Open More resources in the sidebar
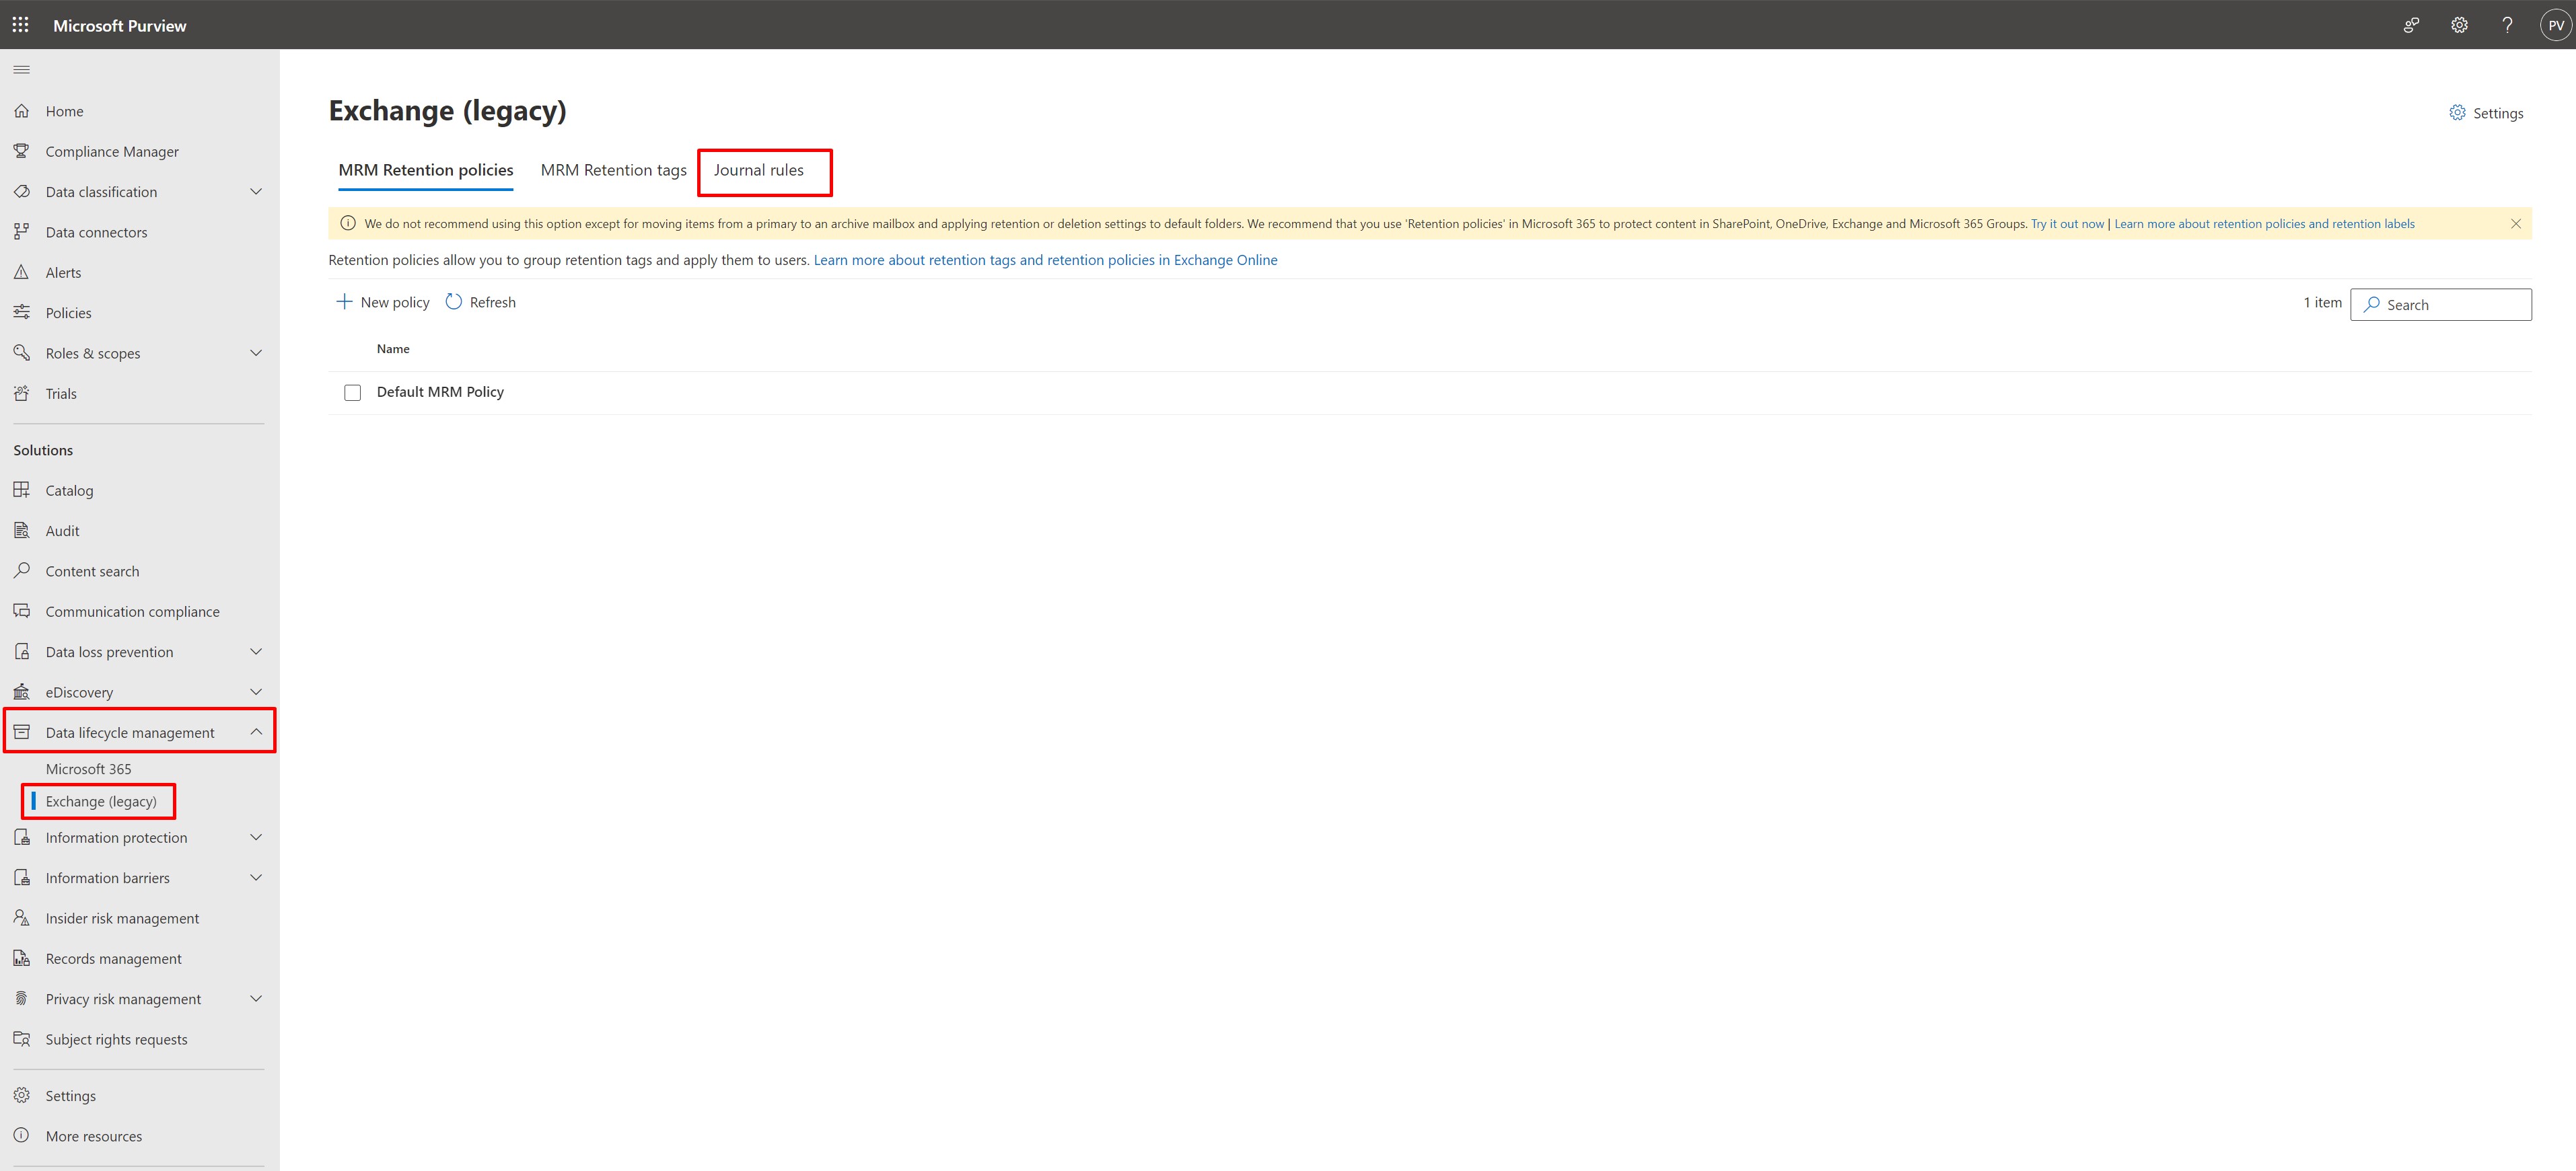This screenshot has width=2576, height=1171. click(94, 1136)
